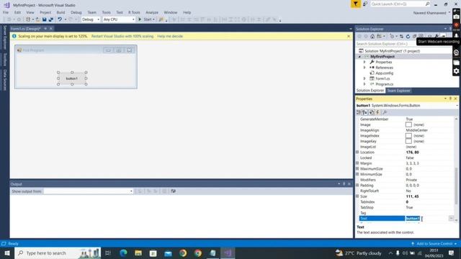Open the Debug menu
461x259 pixels.
pyautogui.click(x=76, y=12)
